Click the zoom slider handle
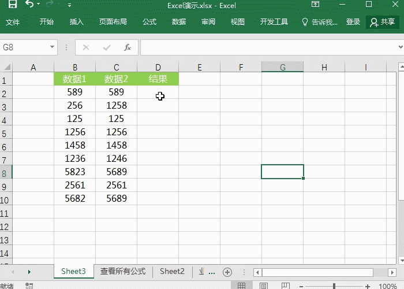The height and width of the screenshot is (289, 404). click(x=334, y=286)
